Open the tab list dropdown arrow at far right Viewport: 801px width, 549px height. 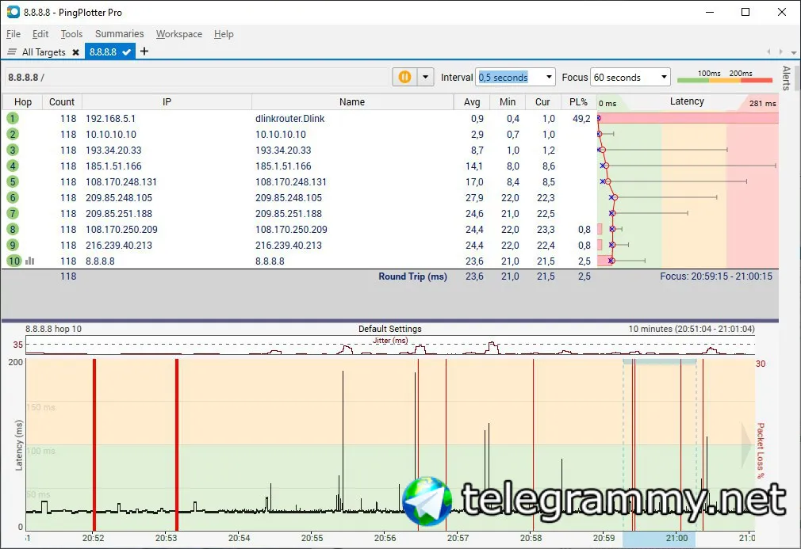[x=793, y=52]
